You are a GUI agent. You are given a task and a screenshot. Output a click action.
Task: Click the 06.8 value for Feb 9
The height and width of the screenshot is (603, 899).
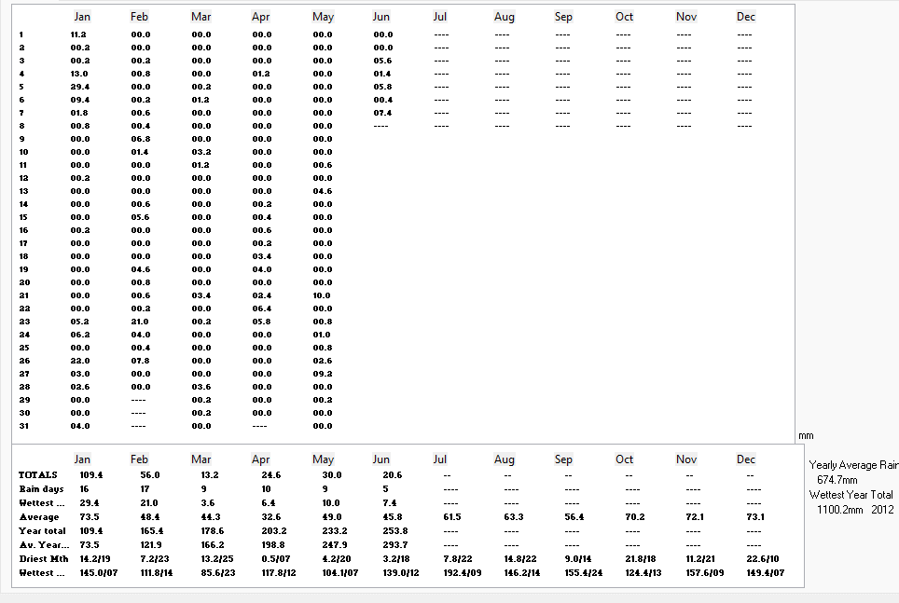tap(141, 139)
